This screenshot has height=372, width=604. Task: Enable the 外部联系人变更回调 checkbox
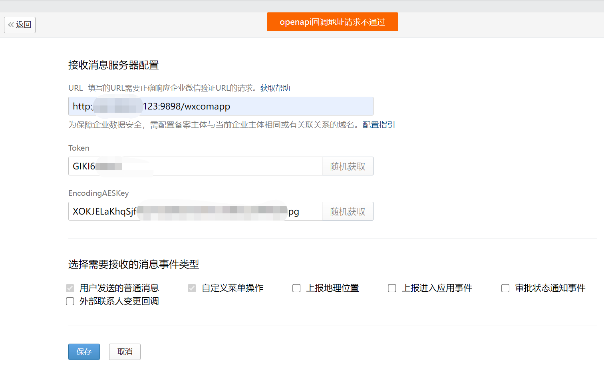(x=70, y=301)
